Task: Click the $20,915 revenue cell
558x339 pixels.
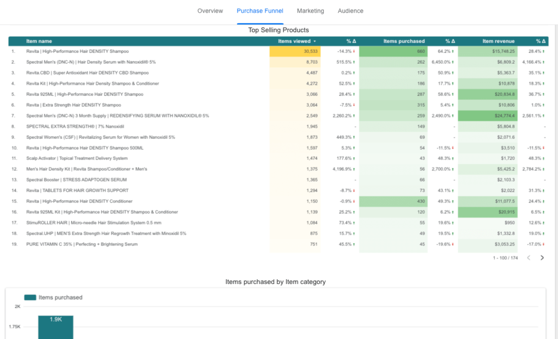Action: [488, 212]
